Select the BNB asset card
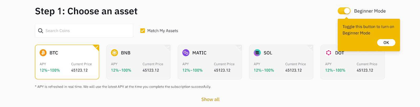Screen dimensions: 420x107 138,62
